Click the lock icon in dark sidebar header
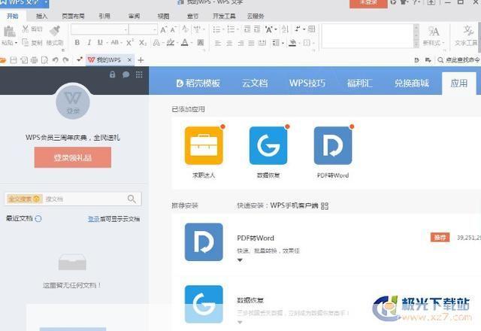Viewport: 481px width, 331px height. (x=112, y=74)
